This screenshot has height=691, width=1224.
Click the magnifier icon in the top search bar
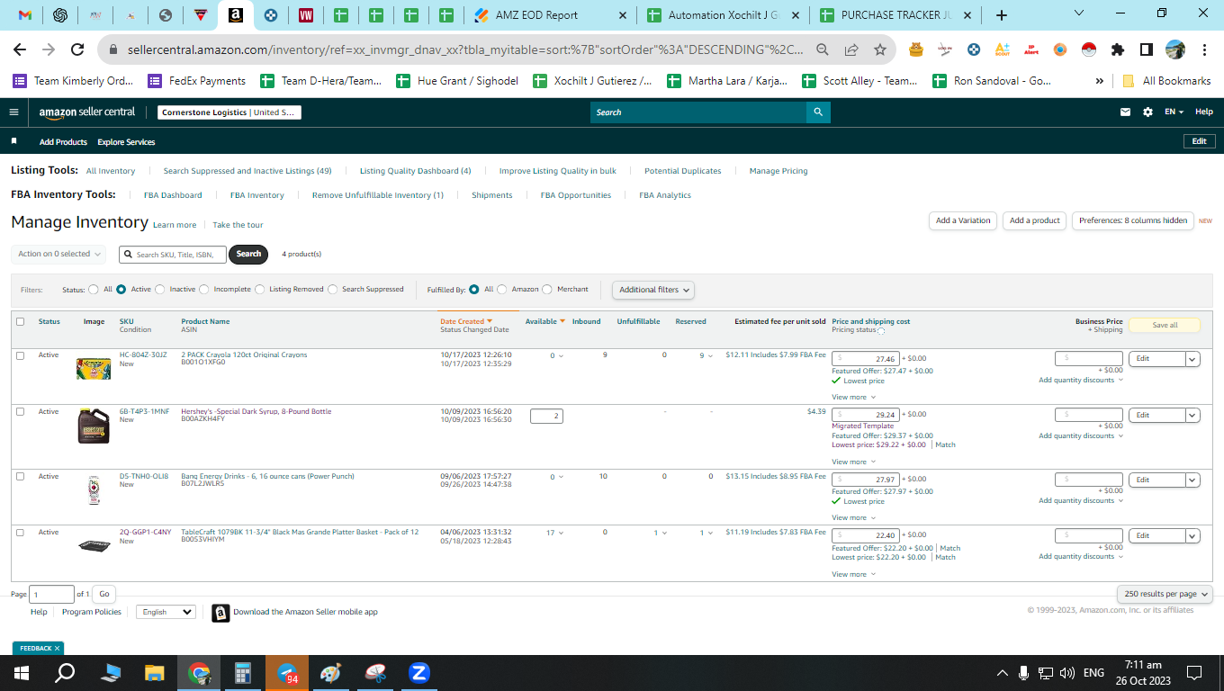(x=818, y=112)
